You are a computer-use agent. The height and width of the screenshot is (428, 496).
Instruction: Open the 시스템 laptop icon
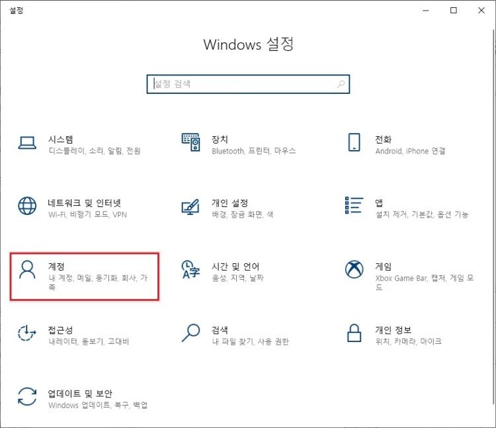point(27,143)
